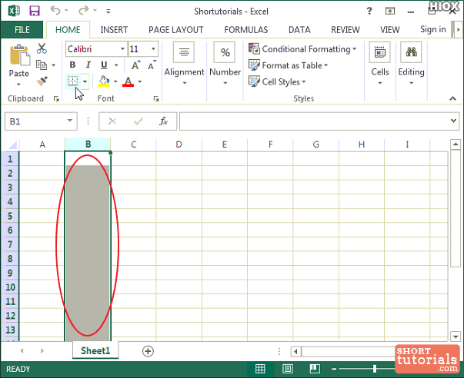The image size is (464, 378).
Task: Click the Name Box showing B1
Action: pos(35,121)
